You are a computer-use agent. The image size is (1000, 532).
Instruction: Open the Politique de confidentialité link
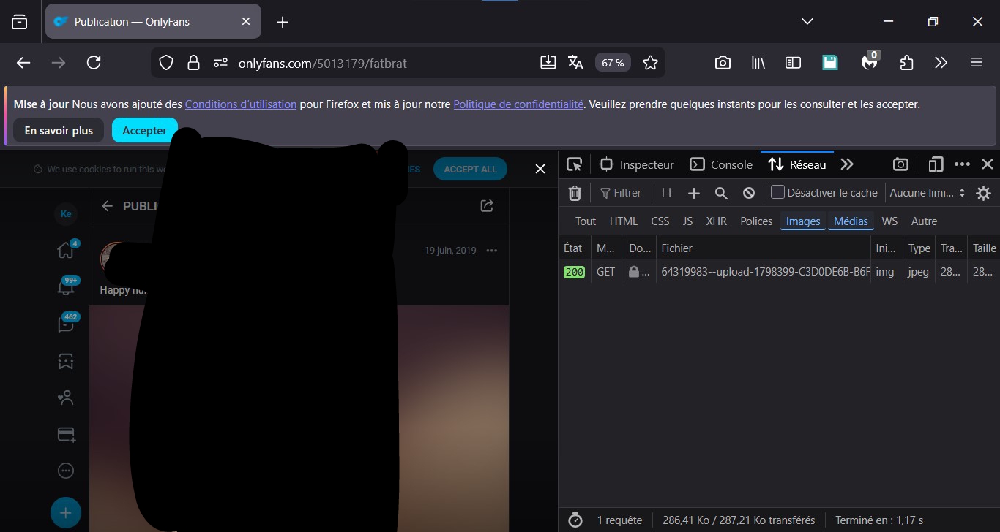pos(518,104)
